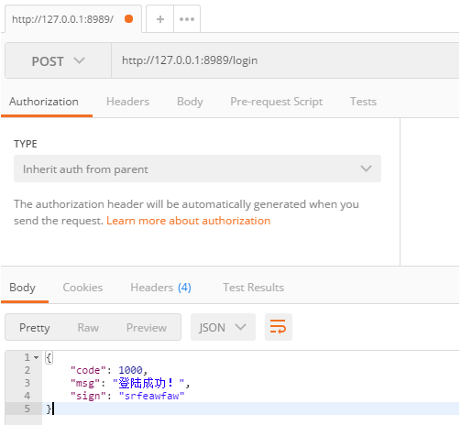Switch to the request Headers tab
461x425 pixels.
[x=127, y=102]
